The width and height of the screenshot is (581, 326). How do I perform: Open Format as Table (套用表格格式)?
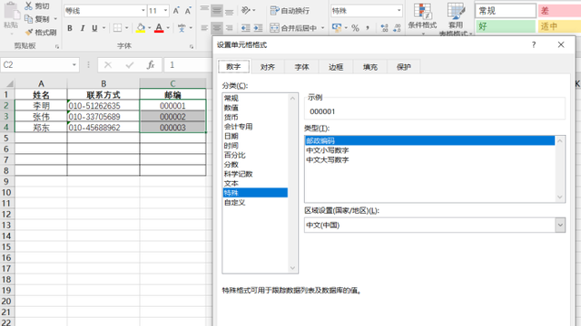tap(456, 18)
